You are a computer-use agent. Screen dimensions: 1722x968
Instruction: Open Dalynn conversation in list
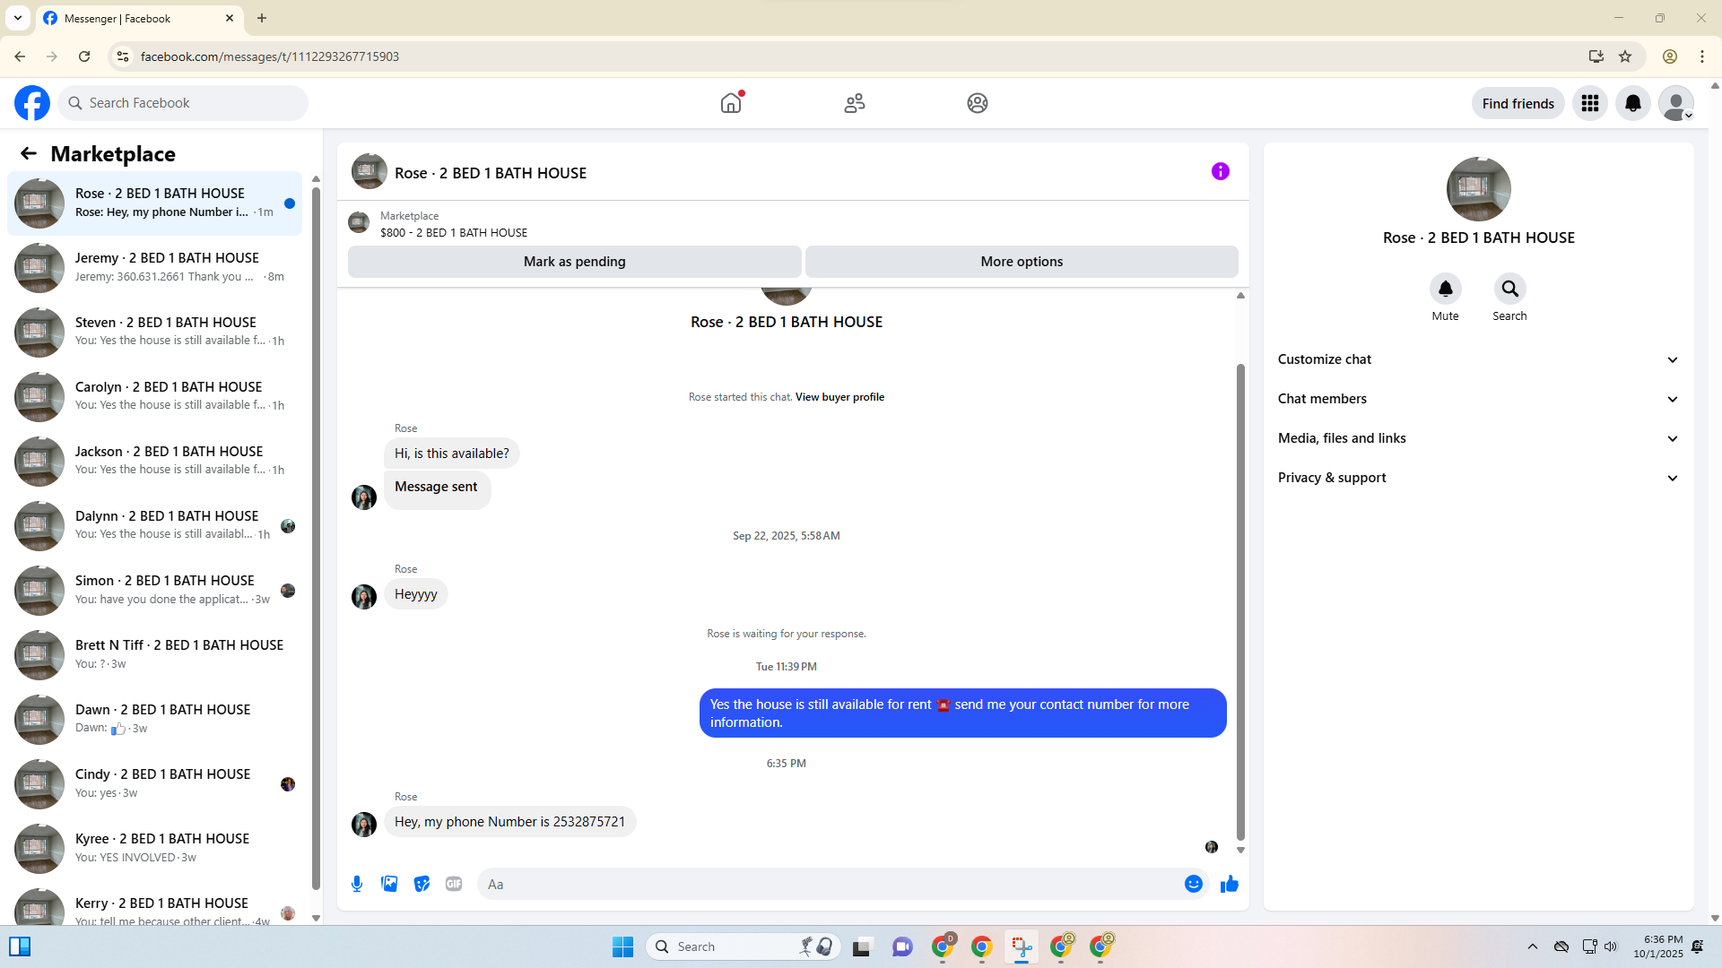tap(154, 526)
